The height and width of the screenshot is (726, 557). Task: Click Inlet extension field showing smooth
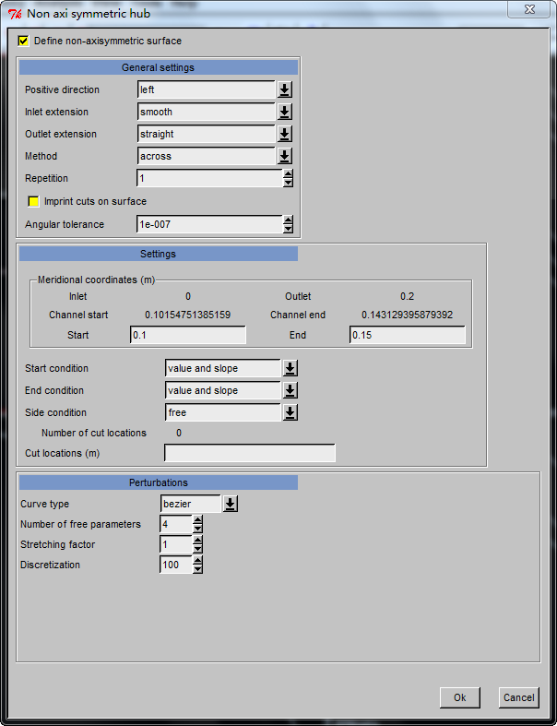click(x=207, y=112)
